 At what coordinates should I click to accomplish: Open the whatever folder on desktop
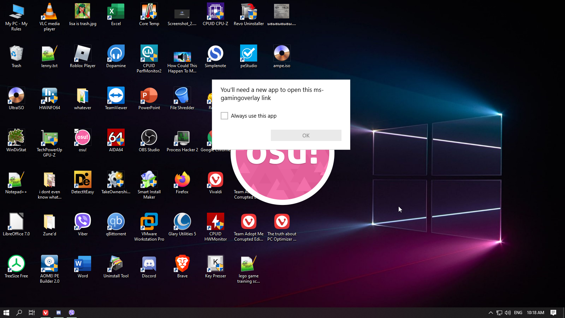[83, 99]
